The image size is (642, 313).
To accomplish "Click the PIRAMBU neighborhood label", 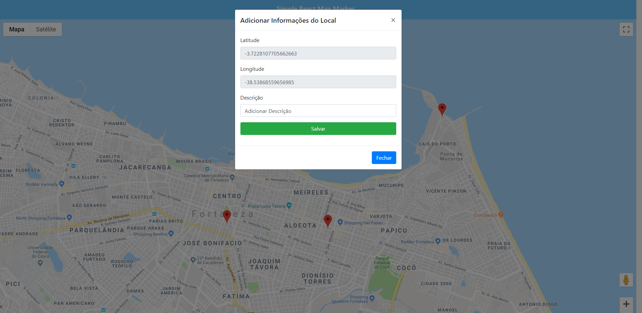I will [x=115, y=124].
